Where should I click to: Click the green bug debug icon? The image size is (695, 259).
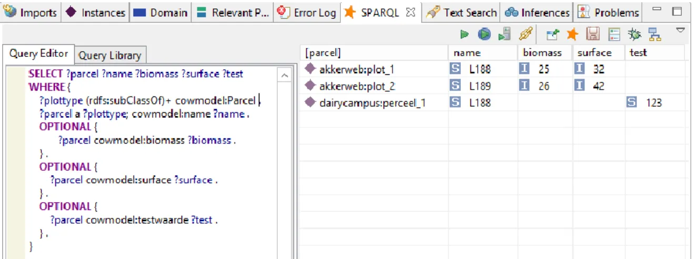click(x=634, y=35)
